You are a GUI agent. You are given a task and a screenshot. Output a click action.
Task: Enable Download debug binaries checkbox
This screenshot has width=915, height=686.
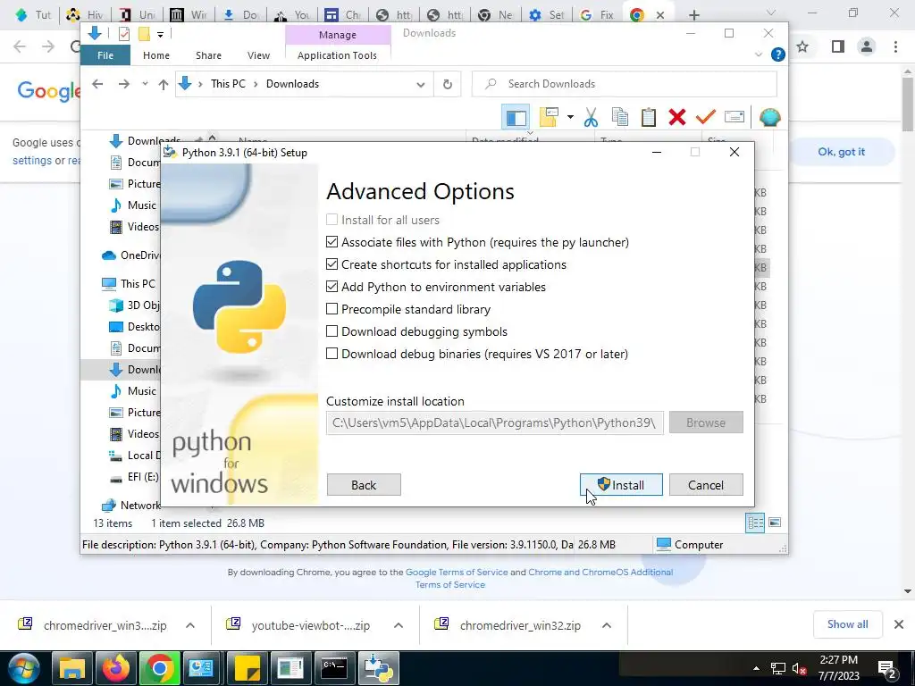[x=332, y=353]
